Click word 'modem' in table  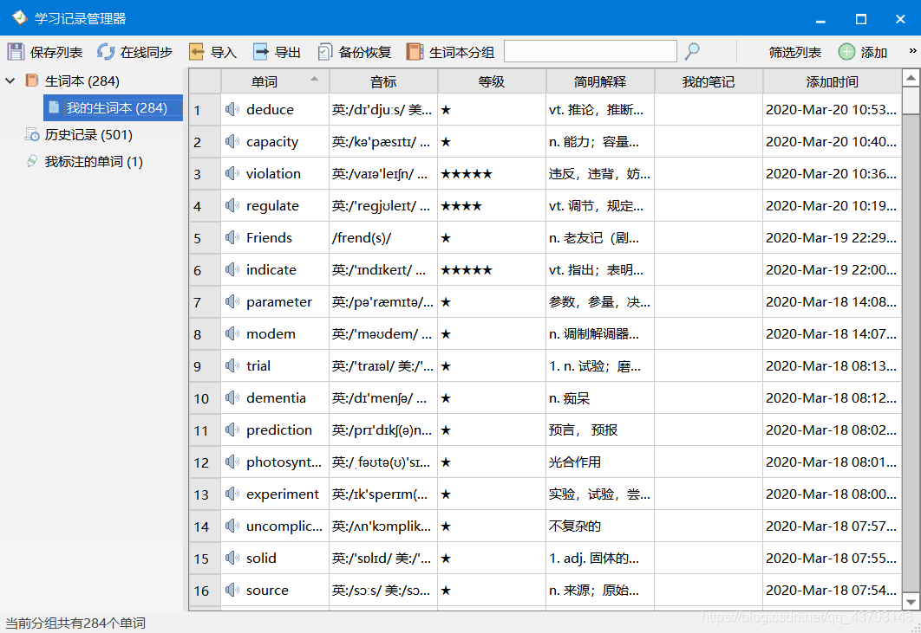point(271,333)
